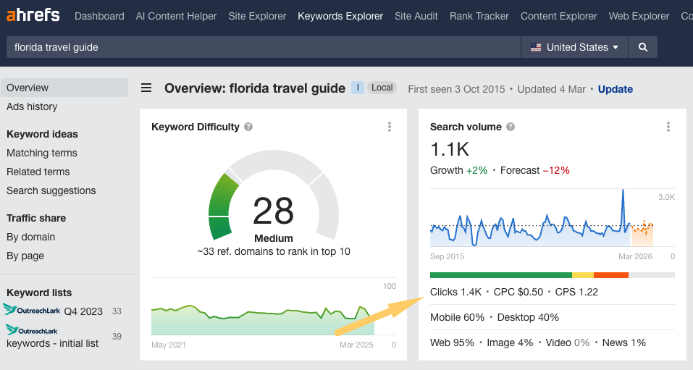Click the Web 95% value
This screenshot has width=693, height=370.
[452, 342]
